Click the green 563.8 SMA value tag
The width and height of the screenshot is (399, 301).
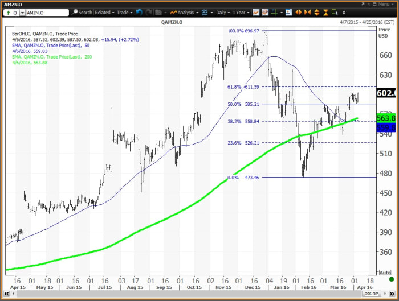(x=386, y=118)
